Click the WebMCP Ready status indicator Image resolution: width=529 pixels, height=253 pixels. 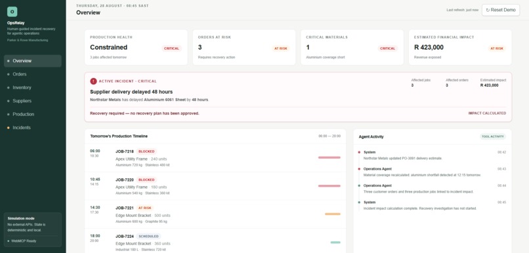click(x=22, y=241)
